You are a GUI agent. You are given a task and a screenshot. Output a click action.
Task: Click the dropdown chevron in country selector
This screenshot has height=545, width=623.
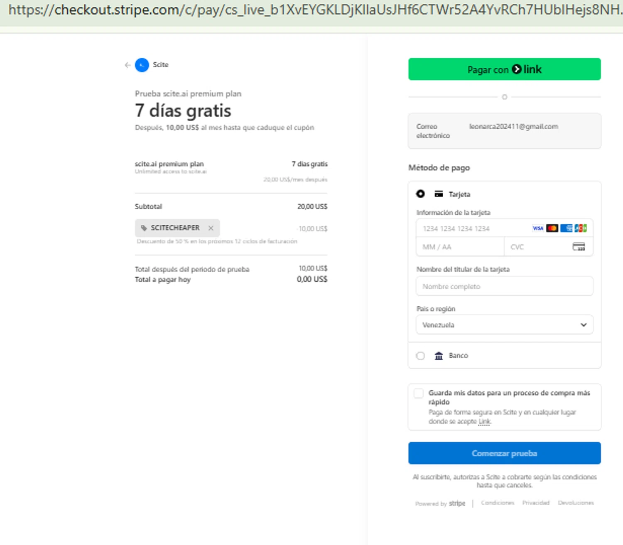click(x=584, y=325)
